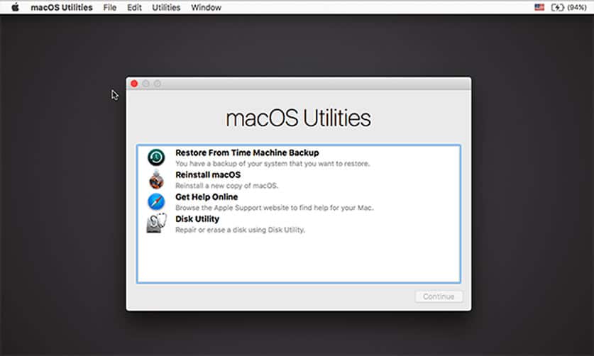Select the Safari compass icon

[x=156, y=201]
